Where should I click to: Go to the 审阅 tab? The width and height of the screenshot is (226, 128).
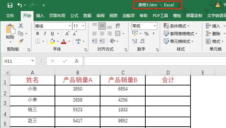[x=100, y=16]
